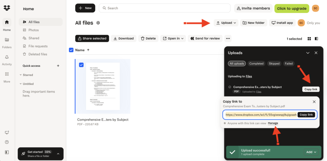The width and height of the screenshot is (327, 161).
Task: Select the Completed uploads filter
Action: click(x=256, y=64)
